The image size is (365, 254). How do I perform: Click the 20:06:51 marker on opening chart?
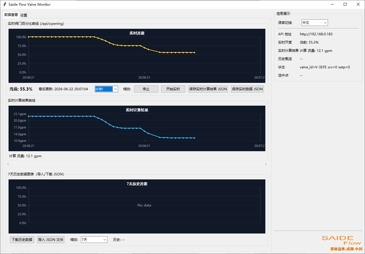[144, 77]
